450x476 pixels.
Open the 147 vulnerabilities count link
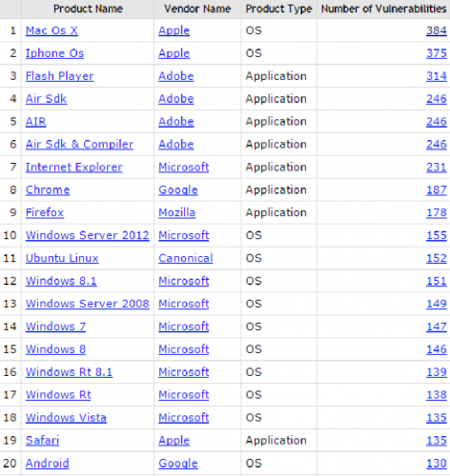tap(437, 327)
